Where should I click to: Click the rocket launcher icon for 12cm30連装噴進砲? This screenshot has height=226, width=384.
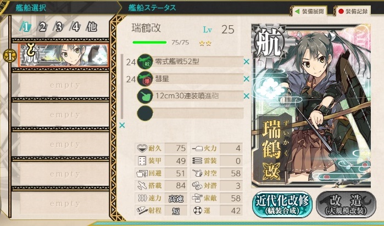[145, 96]
